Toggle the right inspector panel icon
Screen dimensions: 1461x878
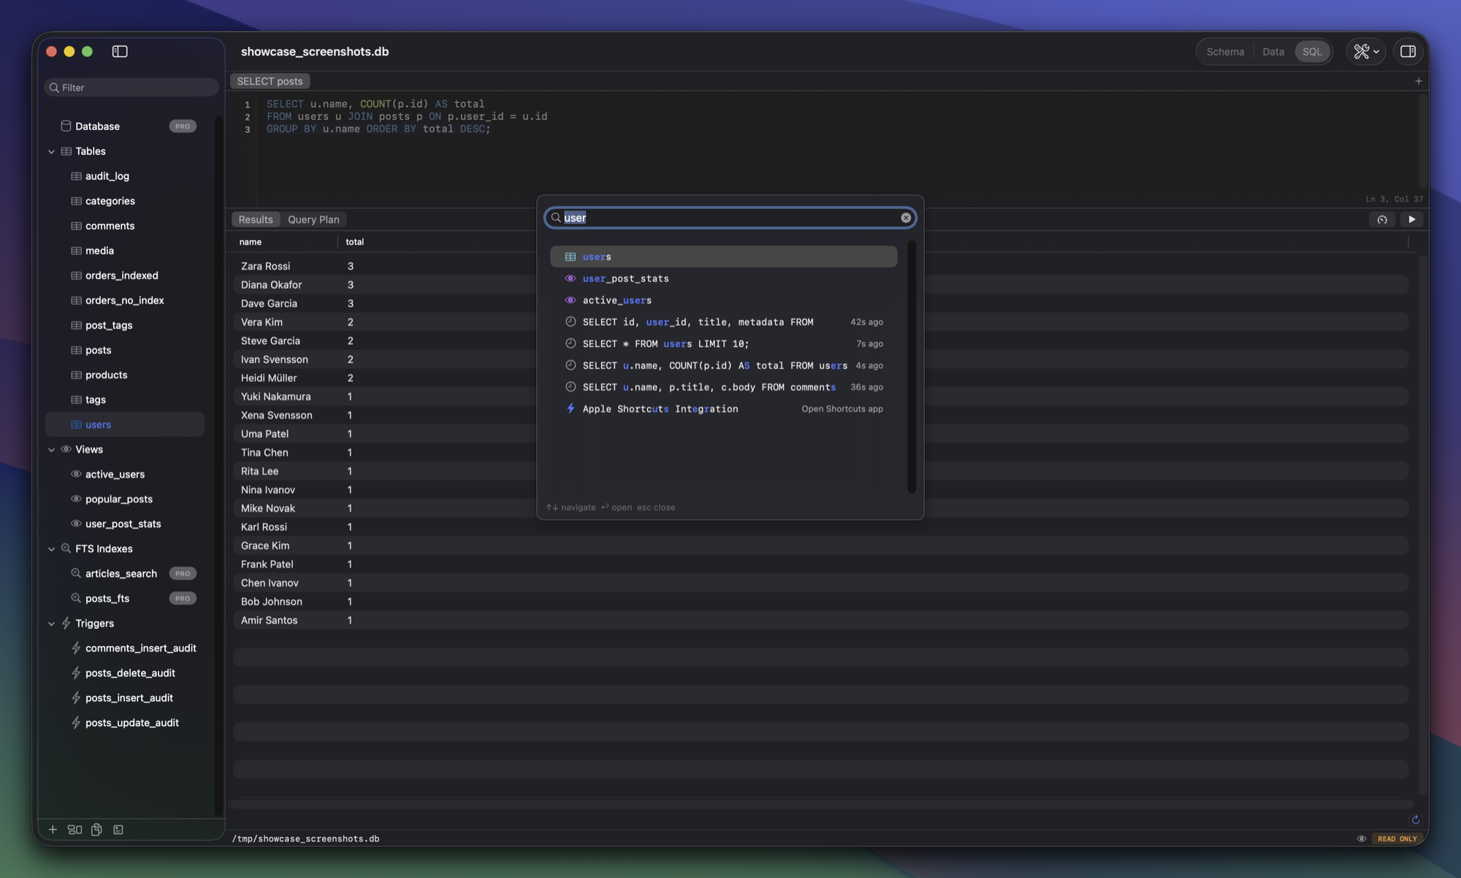[x=1408, y=51]
